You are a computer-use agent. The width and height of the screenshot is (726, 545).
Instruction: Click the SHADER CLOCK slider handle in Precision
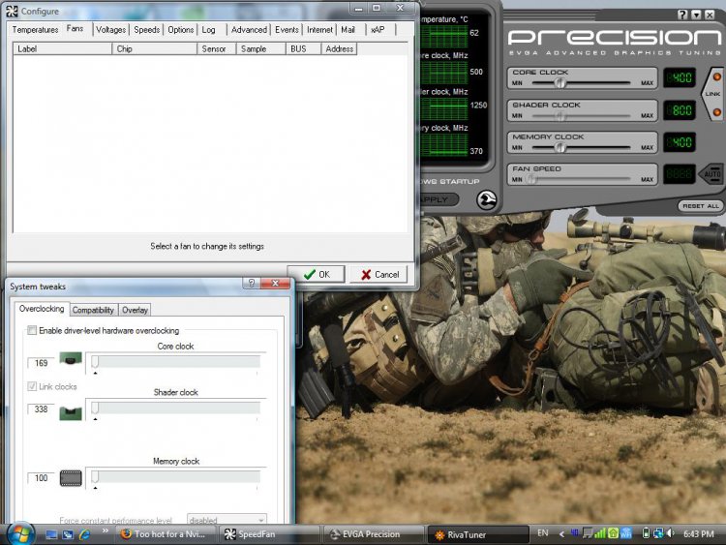(x=560, y=115)
